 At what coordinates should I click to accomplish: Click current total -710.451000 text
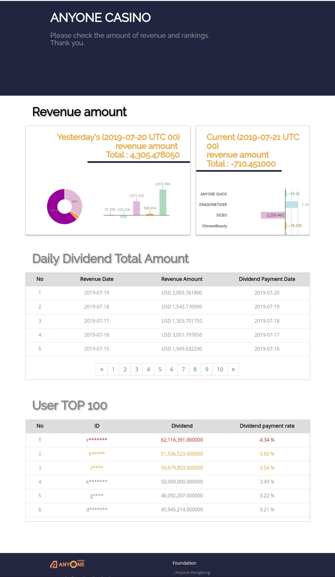point(241,164)
